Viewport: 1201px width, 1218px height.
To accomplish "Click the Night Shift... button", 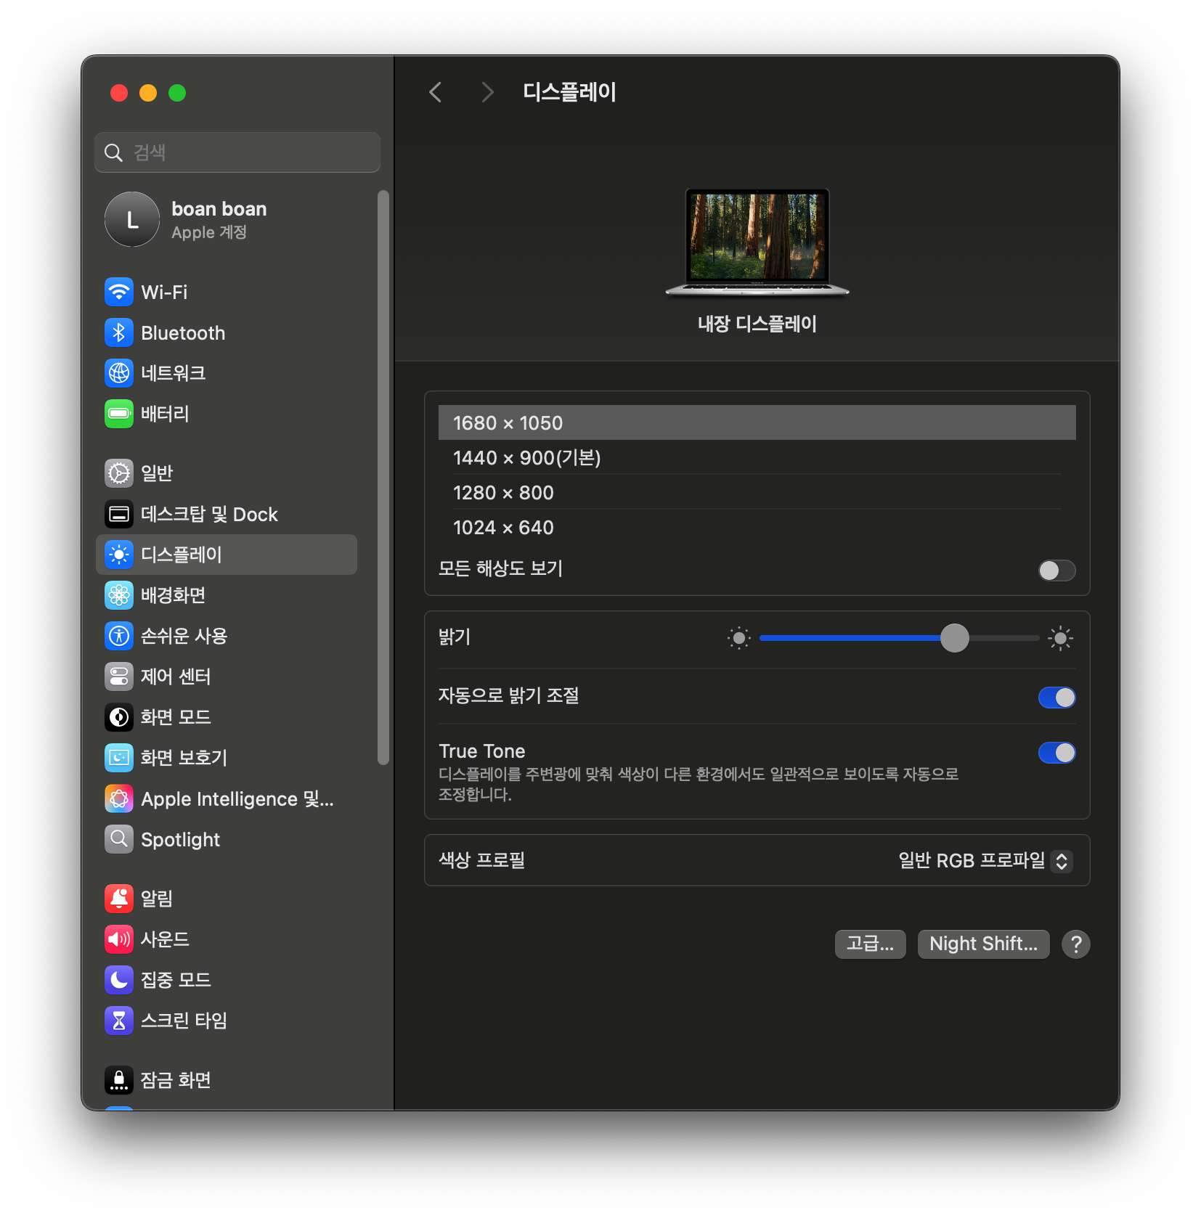I will pyautogui.click(x=983, y=944).
